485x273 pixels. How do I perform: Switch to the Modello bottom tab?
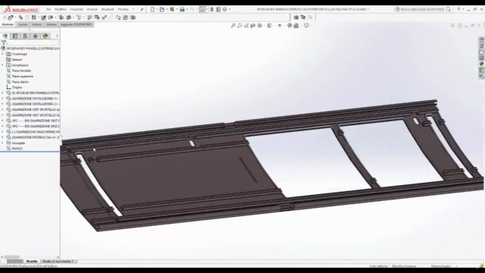pos(32,262)
